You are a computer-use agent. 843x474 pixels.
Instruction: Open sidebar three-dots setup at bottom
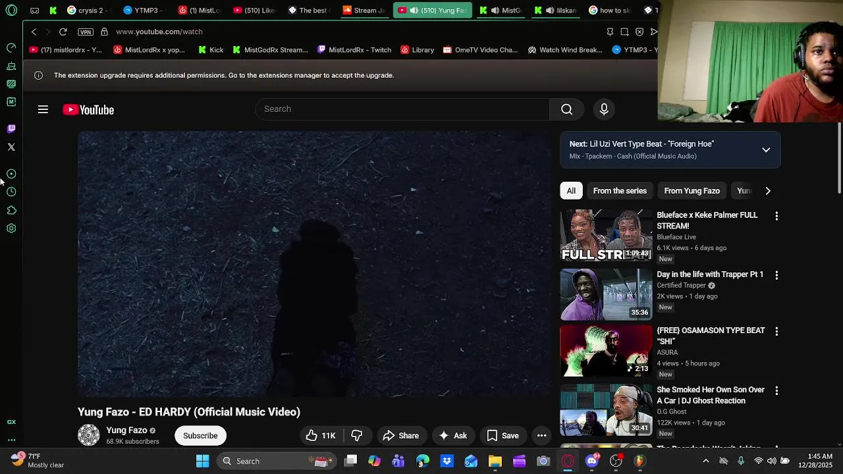[11, 440]
